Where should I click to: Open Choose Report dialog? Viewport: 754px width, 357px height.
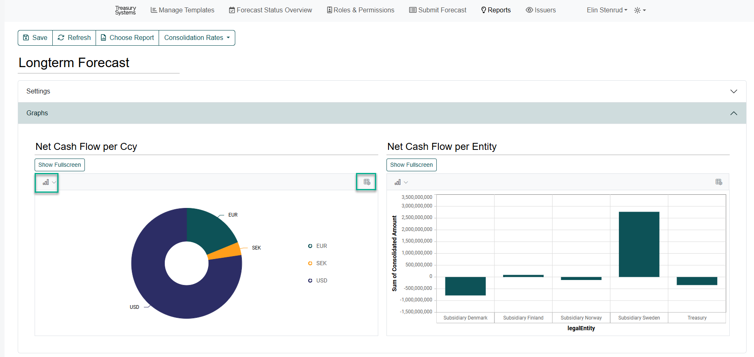[127, 38]
